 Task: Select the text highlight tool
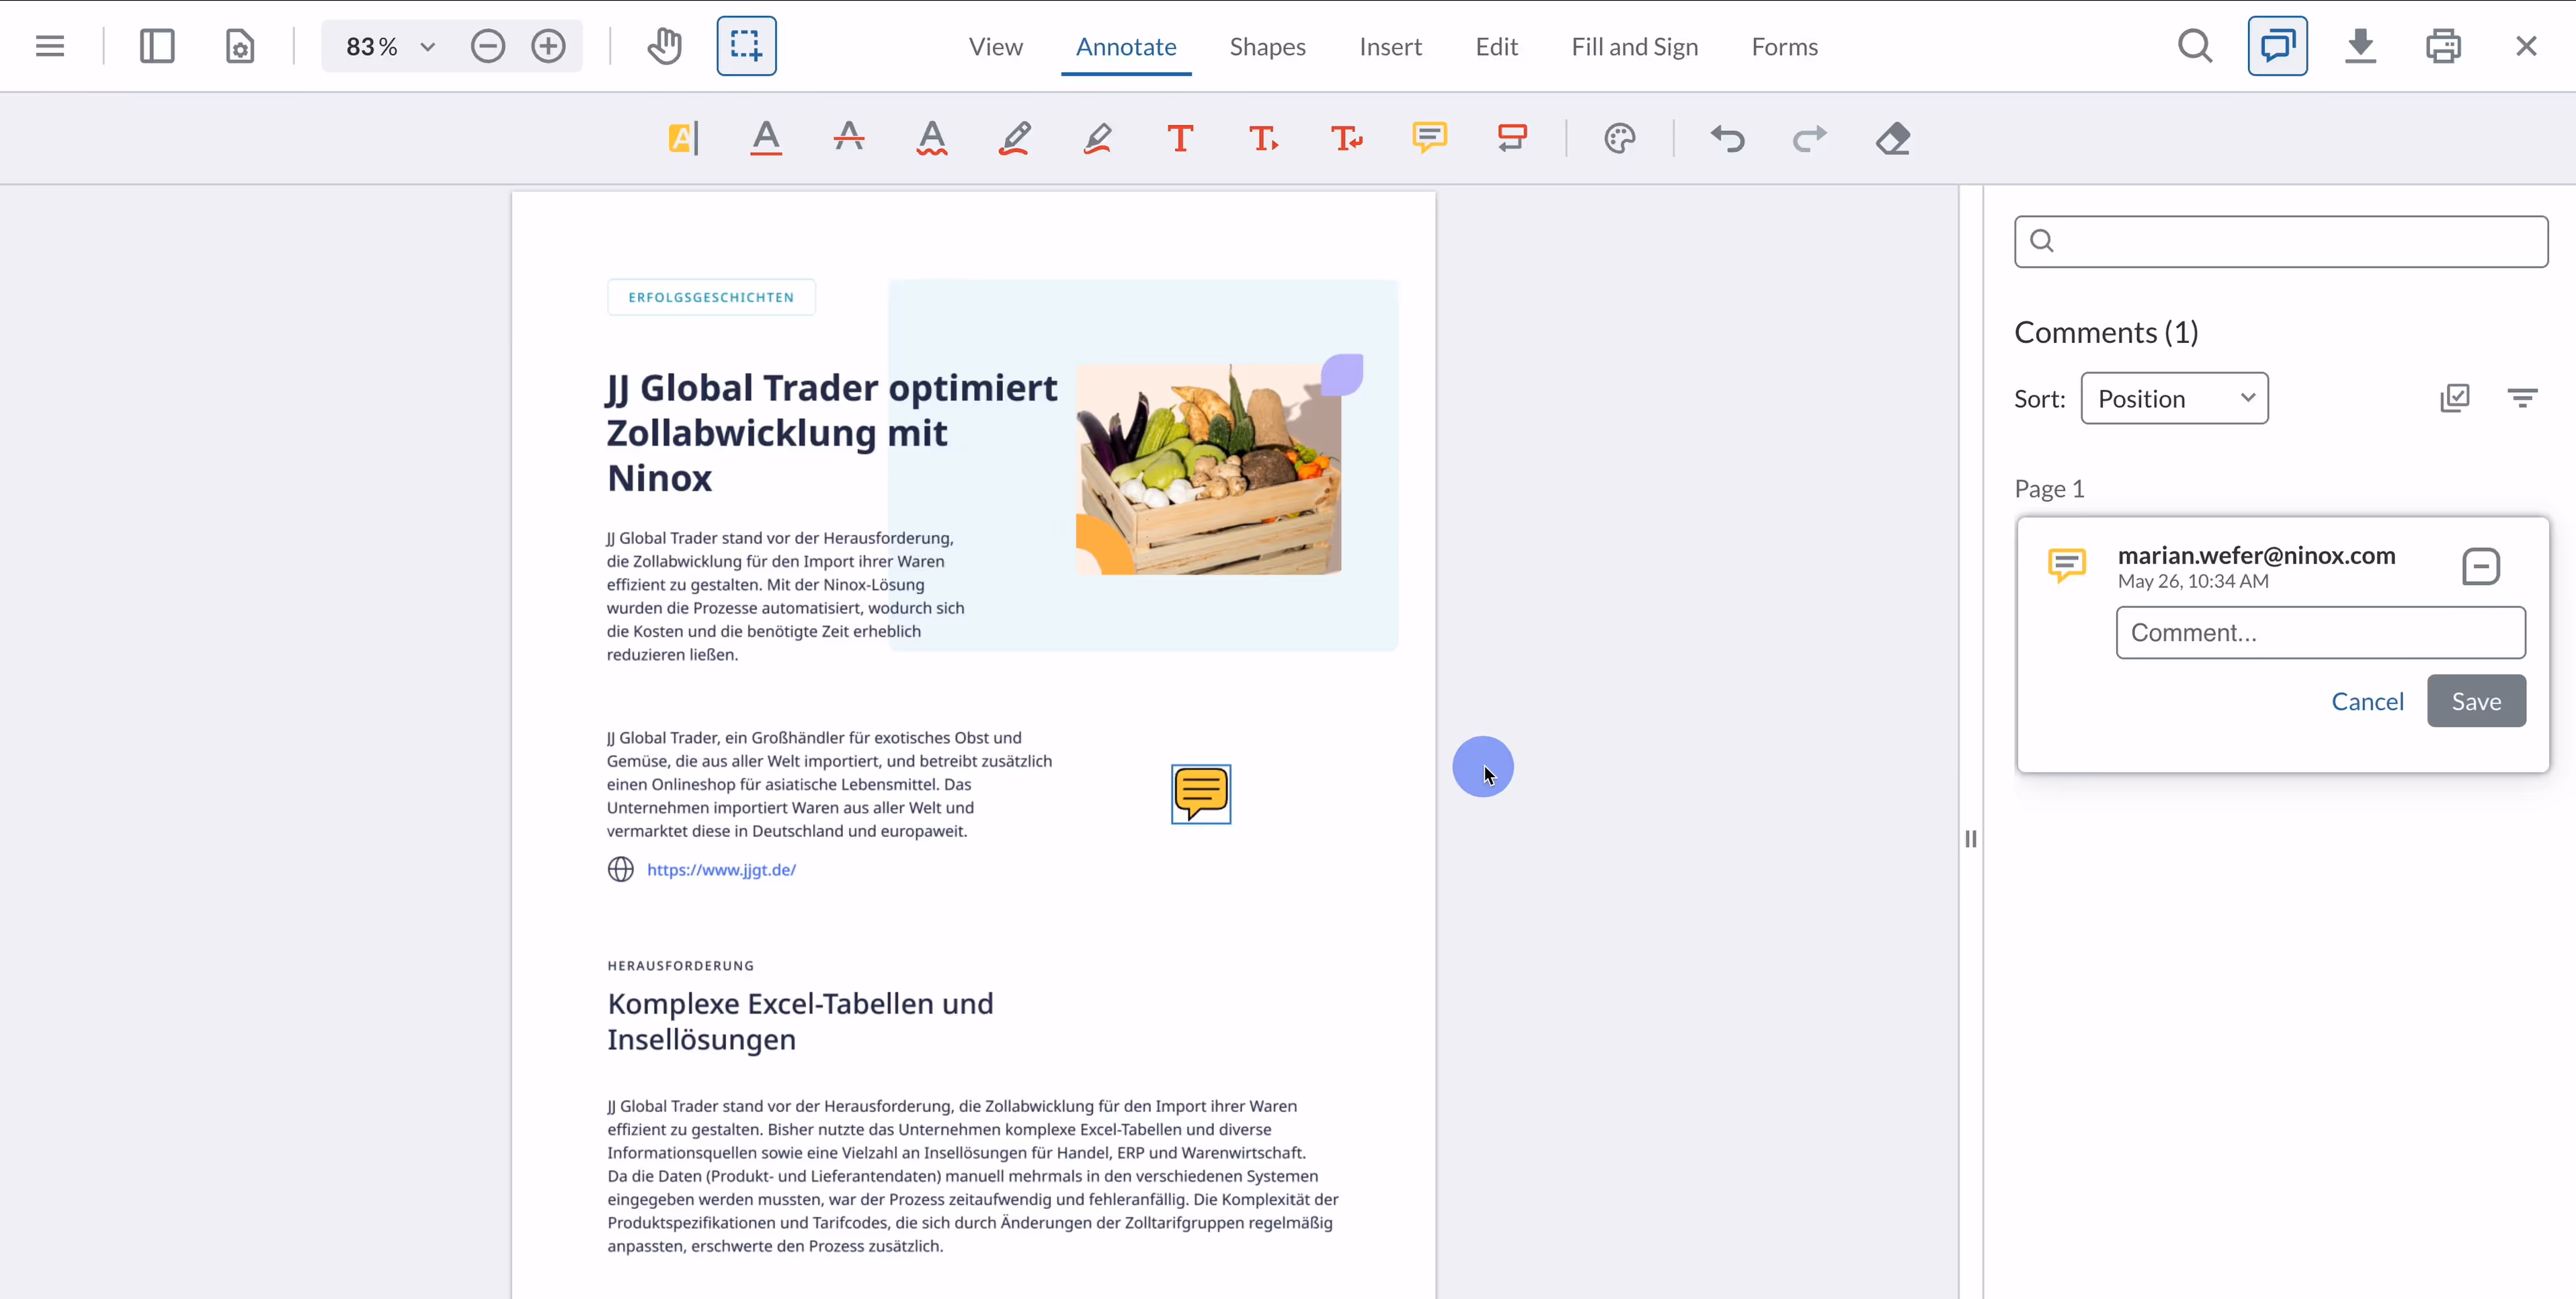683,138
